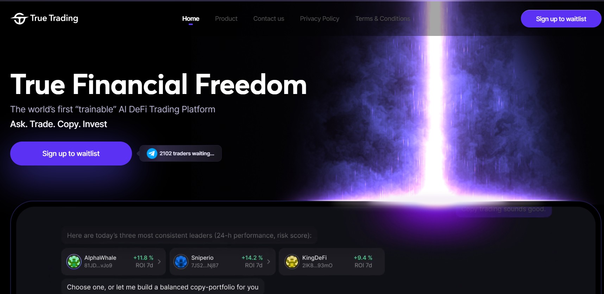Viewport: 604px width, 294px height.
Task: Open the Home navigation tab
Action: (191, 19)
